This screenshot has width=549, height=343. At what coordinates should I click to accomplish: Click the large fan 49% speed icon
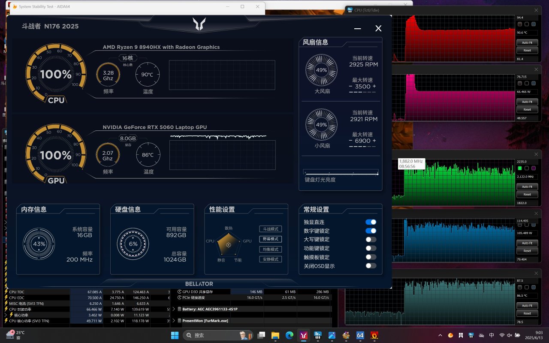[x=321, y=70]
